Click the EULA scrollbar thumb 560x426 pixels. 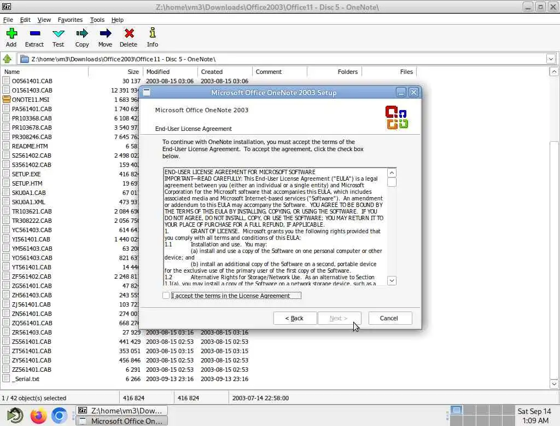tap(392, 182)
